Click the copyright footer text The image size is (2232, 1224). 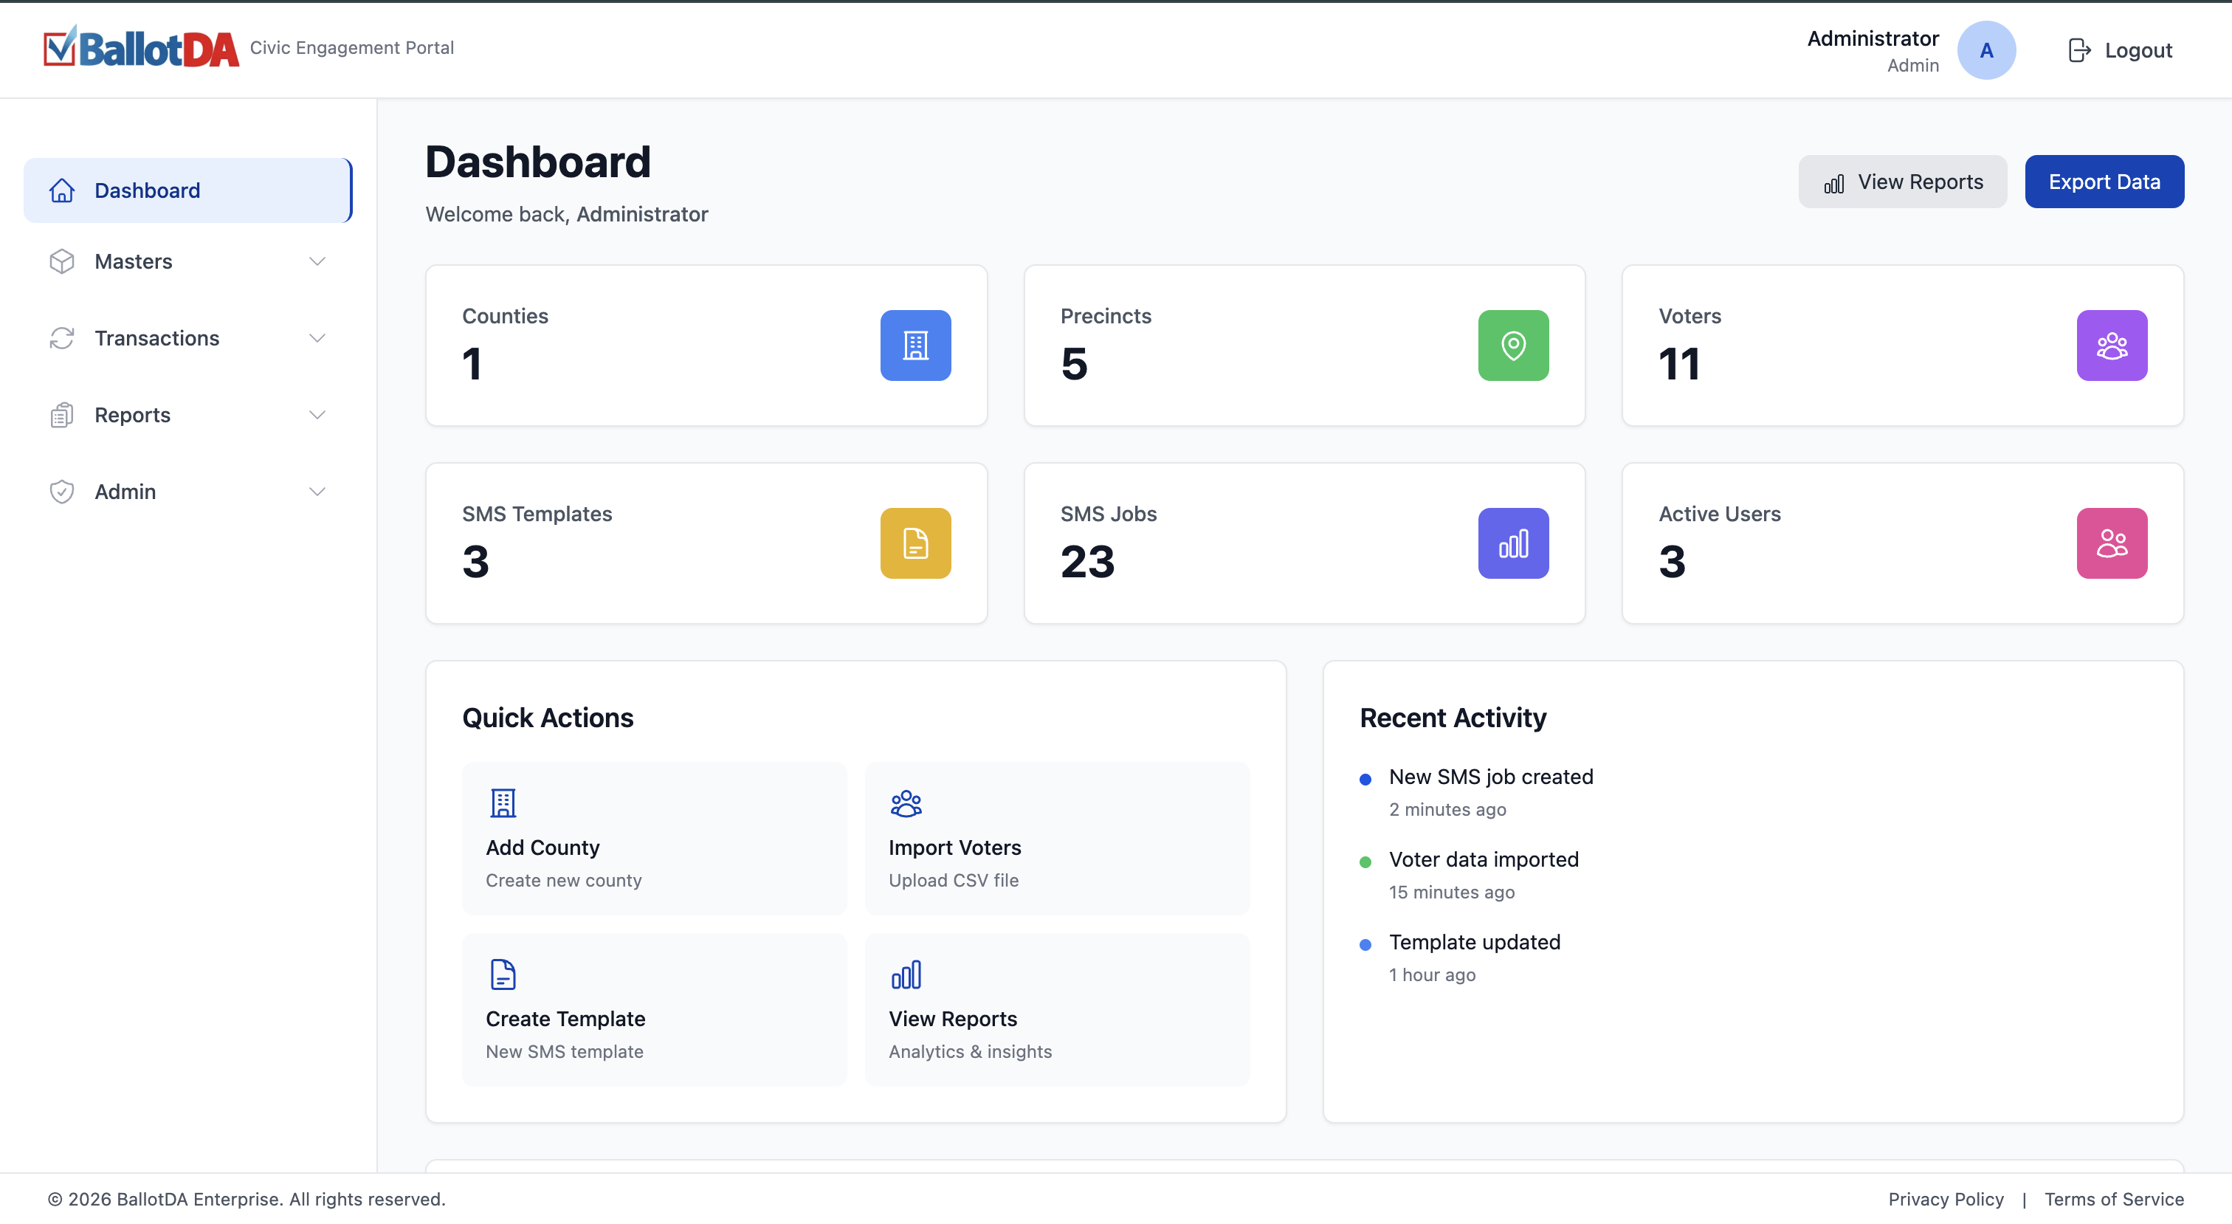point(246,1199)
